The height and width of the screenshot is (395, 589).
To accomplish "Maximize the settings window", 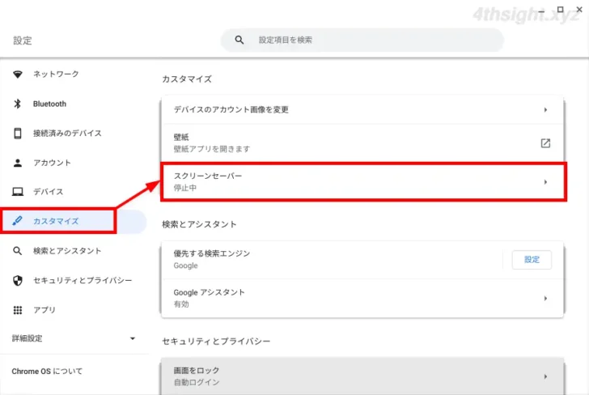I will (x=560, y=10).
